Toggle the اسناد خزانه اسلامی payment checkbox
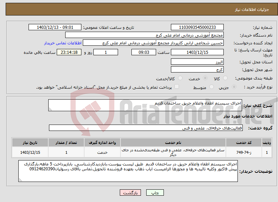Screen dimensions: 278x202 177,86
